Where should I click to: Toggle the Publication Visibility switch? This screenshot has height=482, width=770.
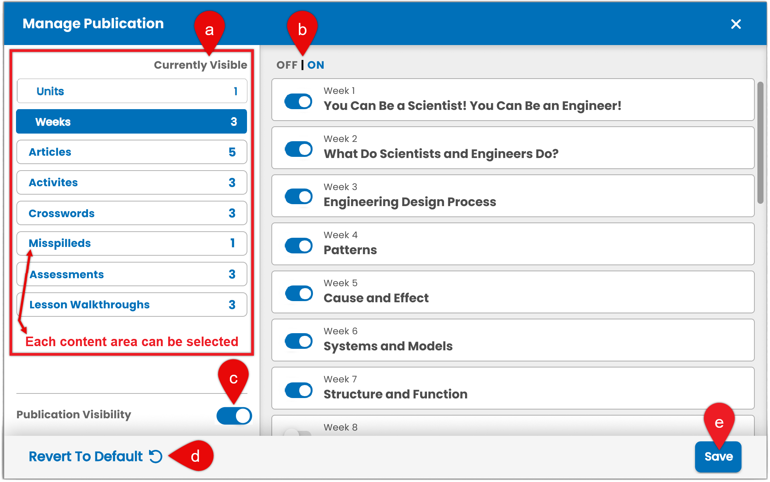click(x=234, y=416)
